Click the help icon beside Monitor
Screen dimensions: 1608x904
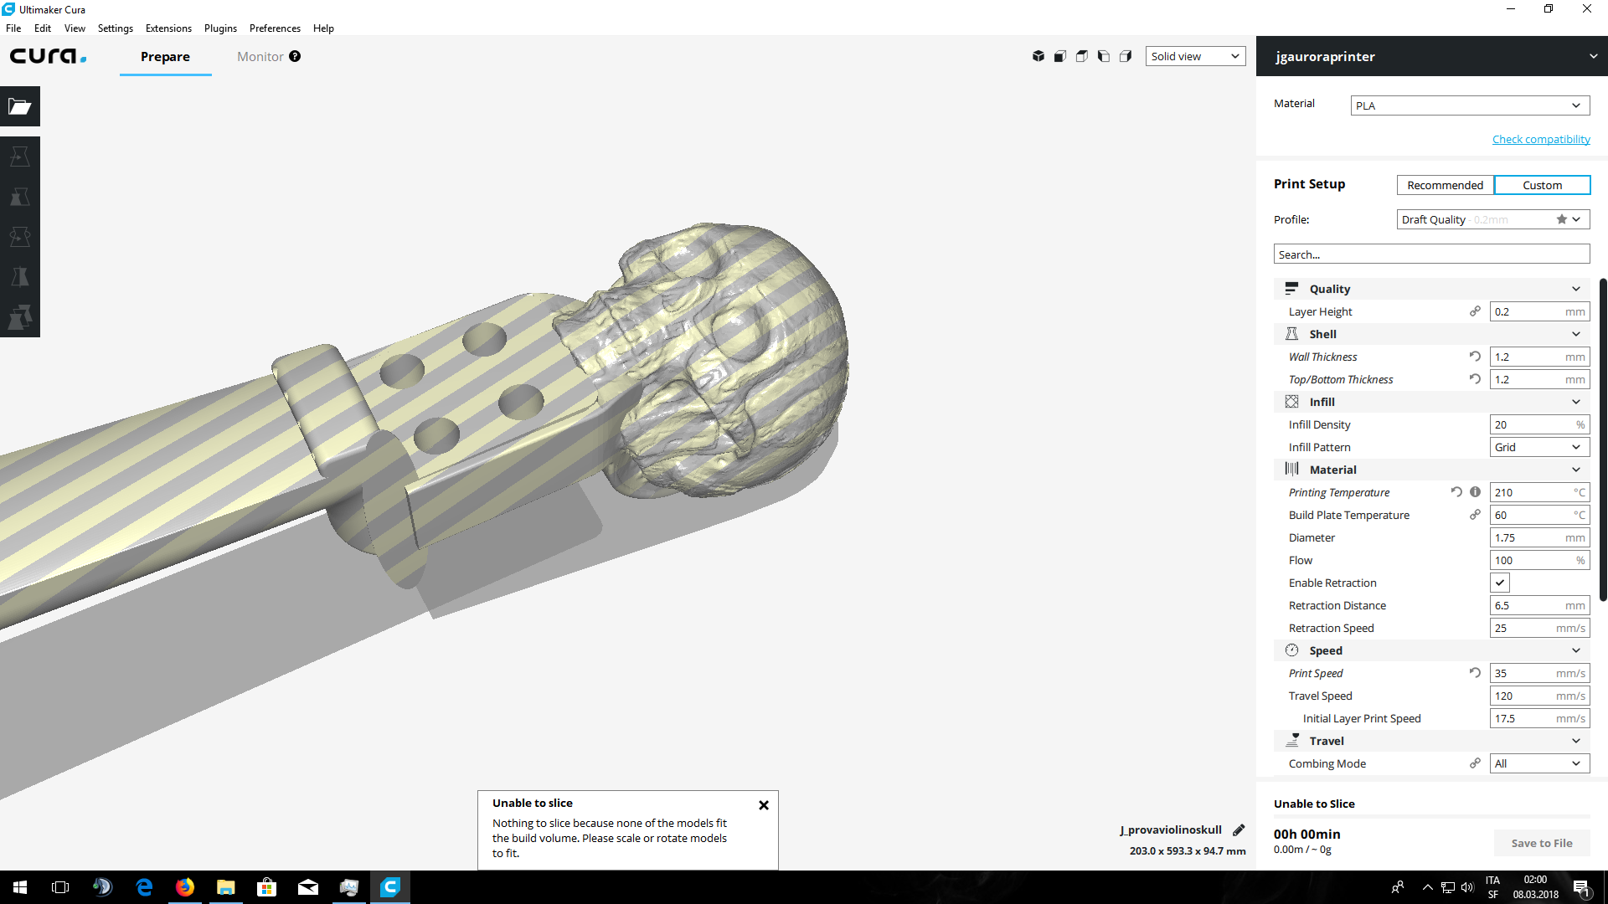coord(295,56)
